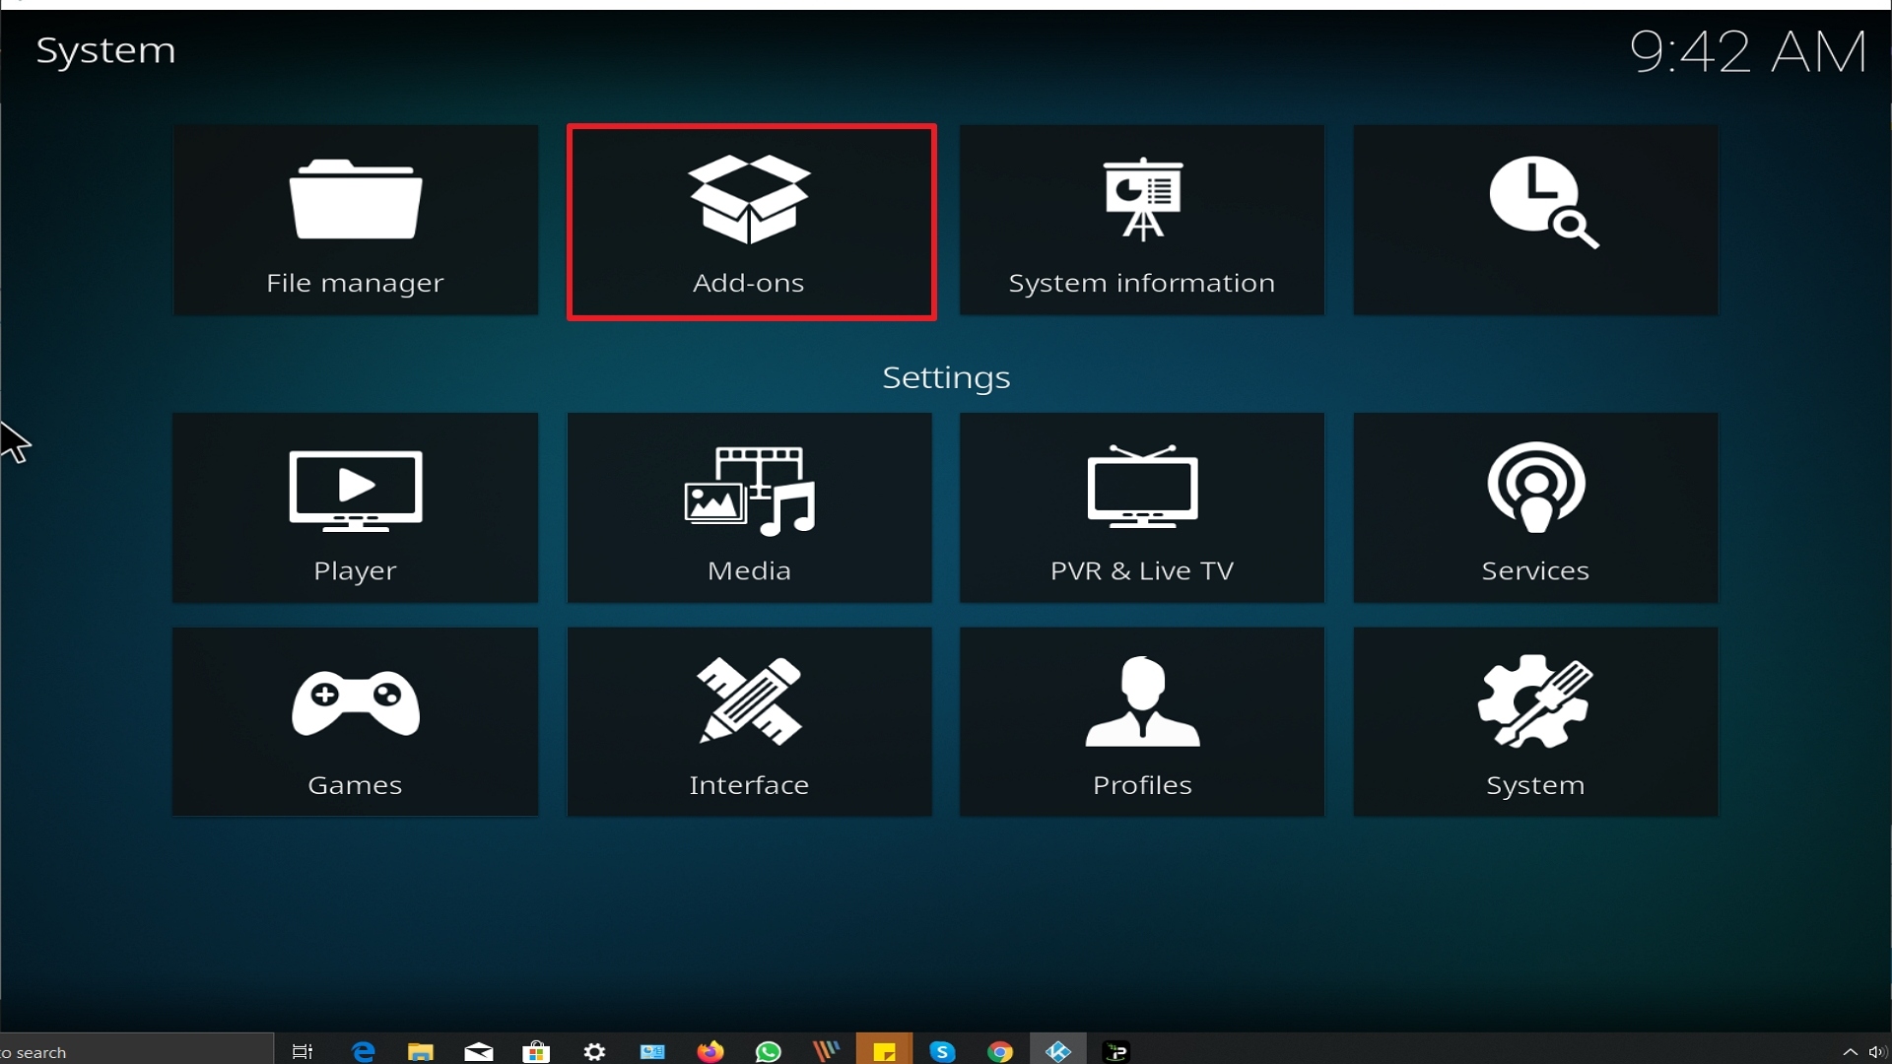Open the File manager tile
The width and height of the screenshot is (1892, 1064).
point(356,221)
